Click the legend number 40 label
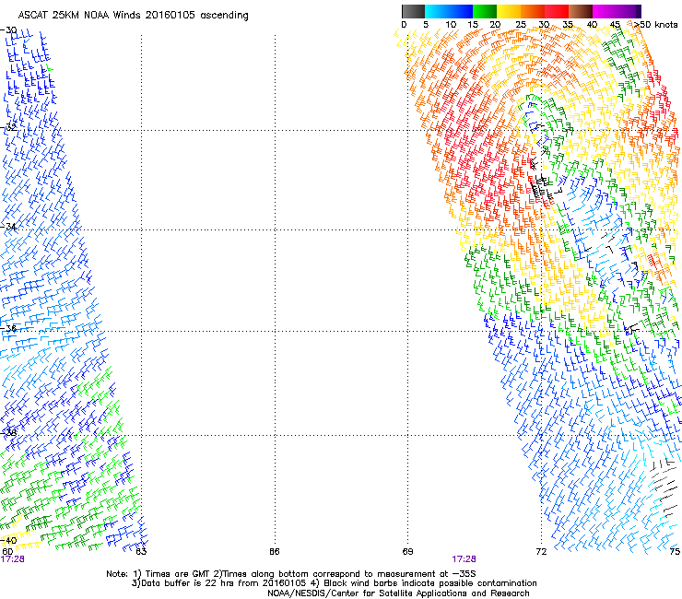Screen dimensions: 682x599 pyautogui.click(x=592, y=25)
